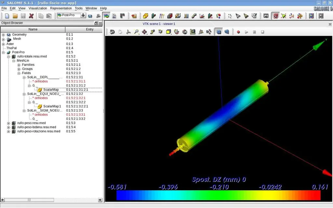Click the active Post-Pro module icon
Screen dimensions: 333x208
(106, 16)
